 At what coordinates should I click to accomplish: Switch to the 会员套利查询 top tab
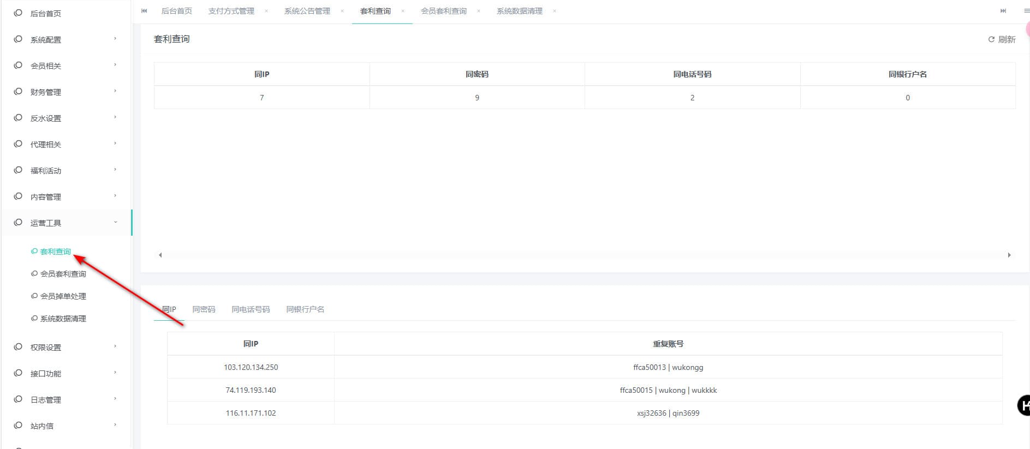pos(443,11)
